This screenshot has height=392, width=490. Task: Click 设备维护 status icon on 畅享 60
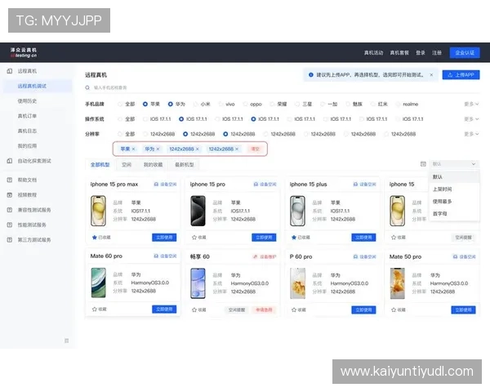(x=256, y=256)
